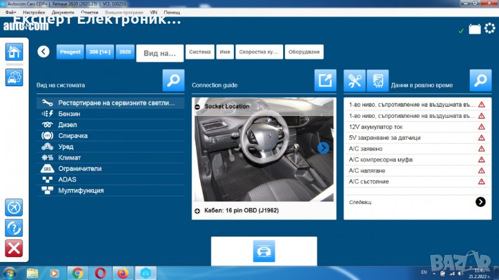Open the Вид на... tab
Image resolution: width=499 pixels, height=280 pixels.
point(160,53)
